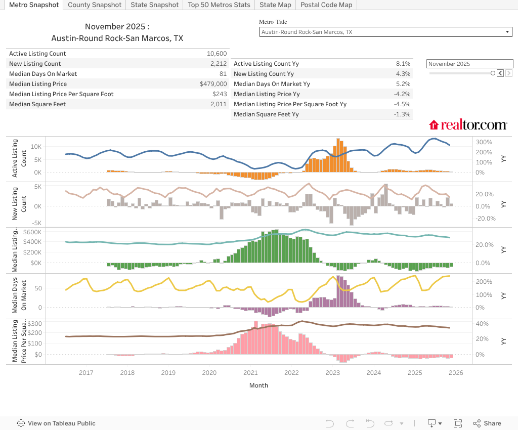Go to the Top 50 Metros Stats tab

219,5
